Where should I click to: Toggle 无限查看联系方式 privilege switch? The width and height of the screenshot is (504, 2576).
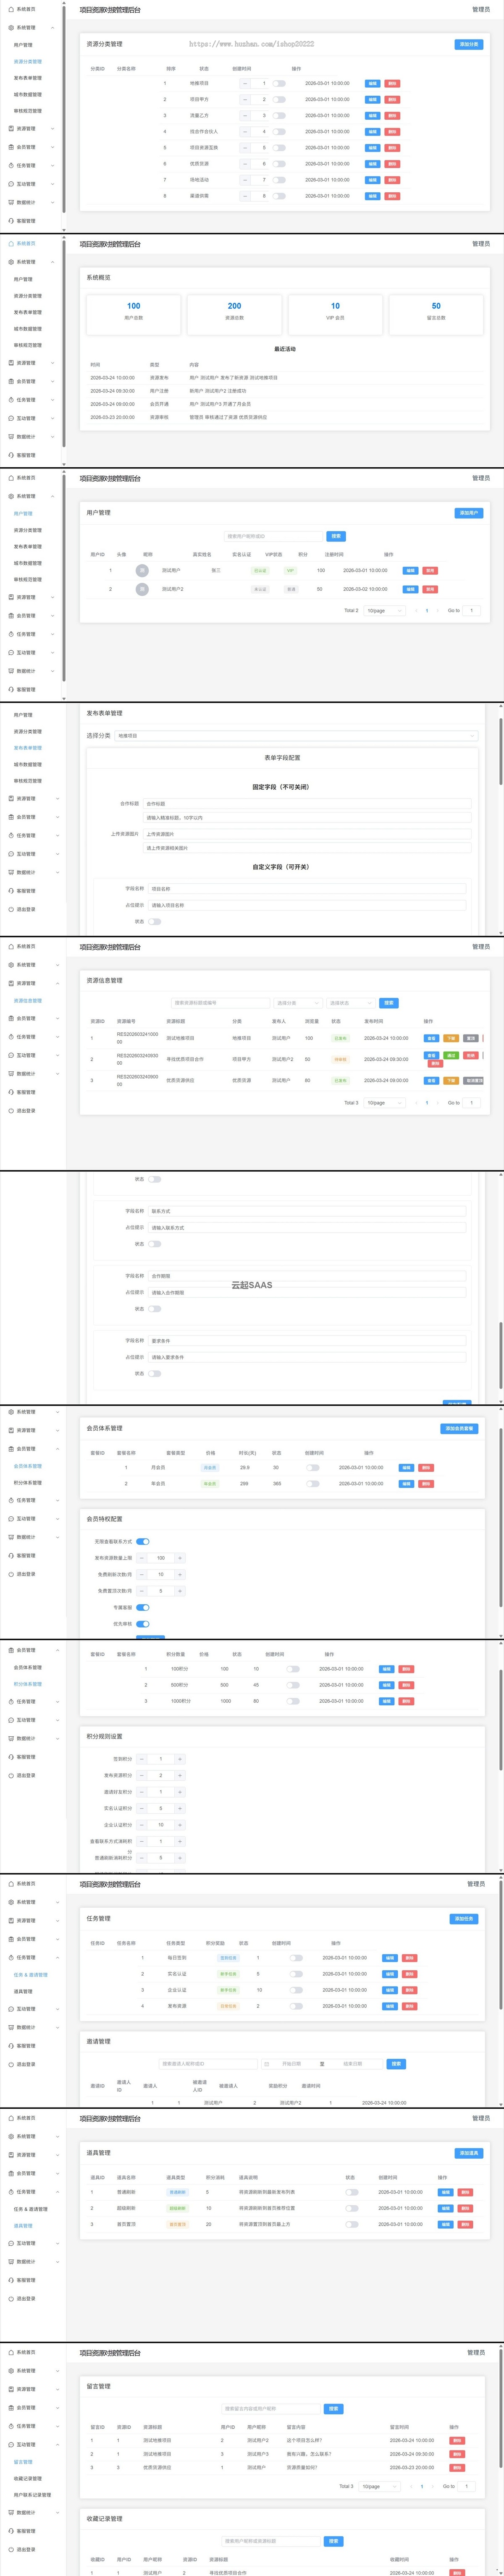[143, 1542]
